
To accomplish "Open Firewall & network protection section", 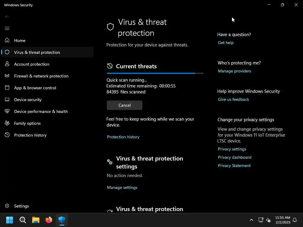I will [47, 76].
